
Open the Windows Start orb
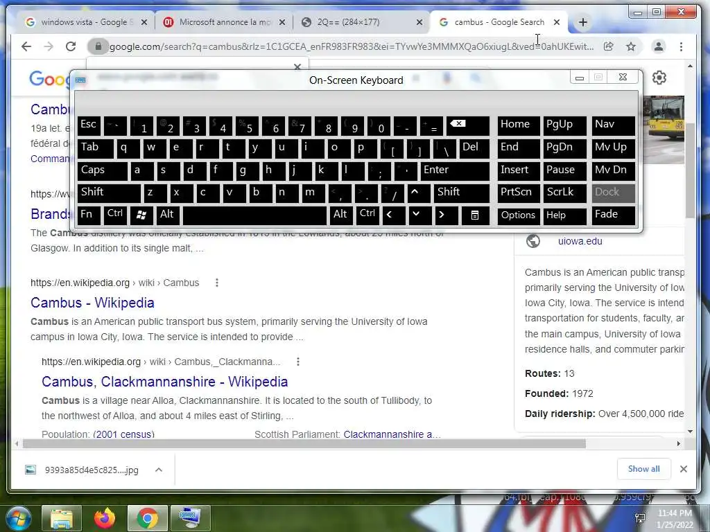(19, 518)
